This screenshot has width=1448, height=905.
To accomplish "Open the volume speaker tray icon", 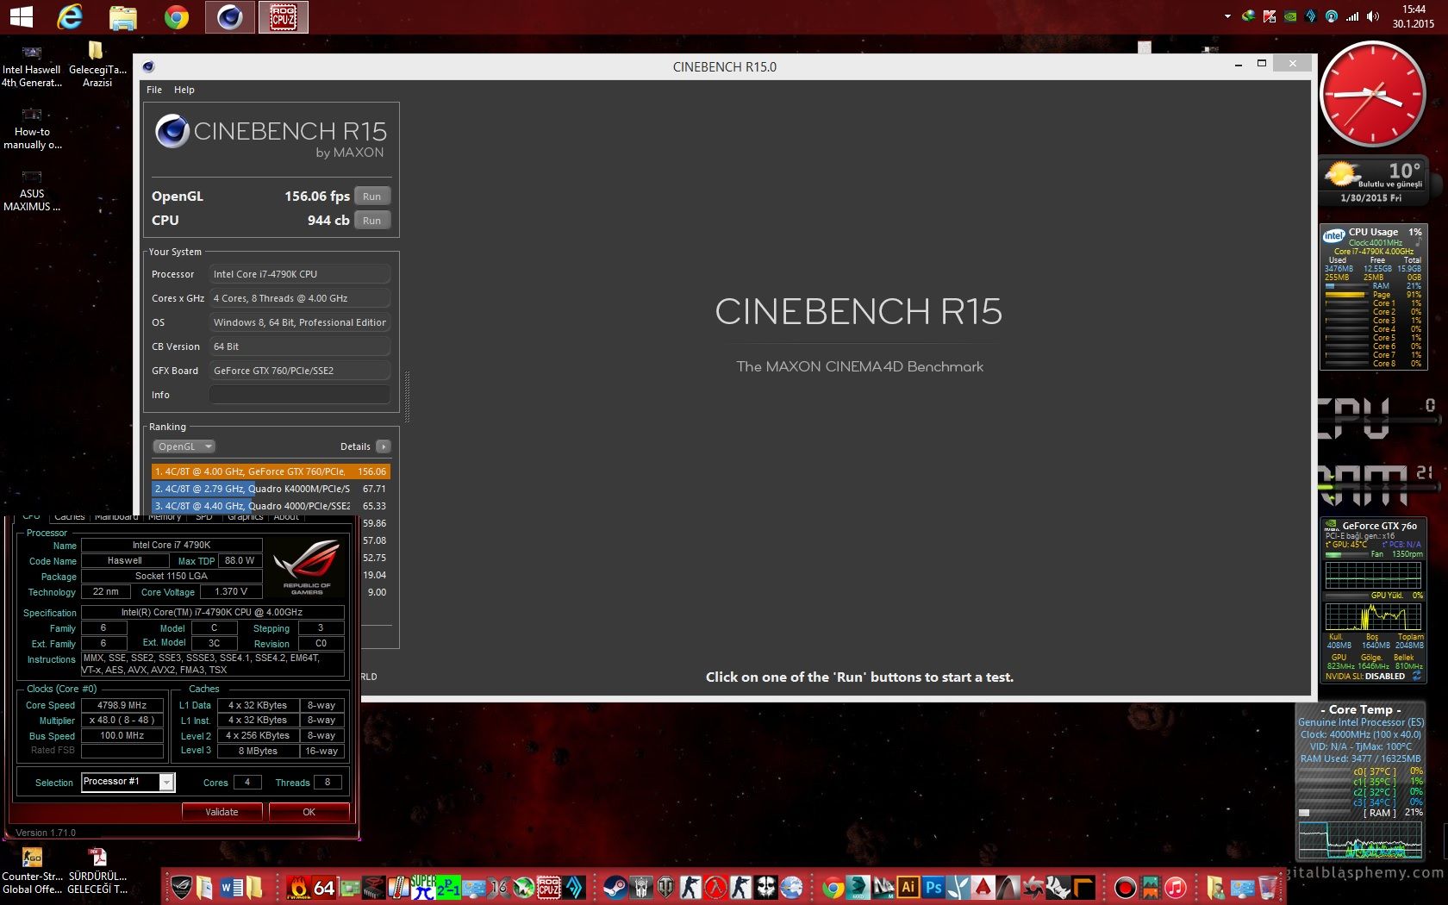I will click(x=1373, y=16).
